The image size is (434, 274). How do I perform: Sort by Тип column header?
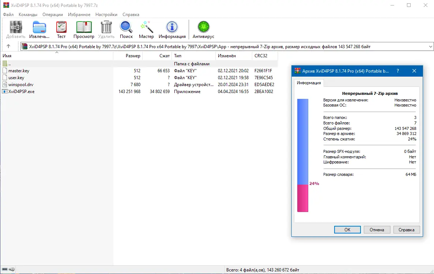194,56
